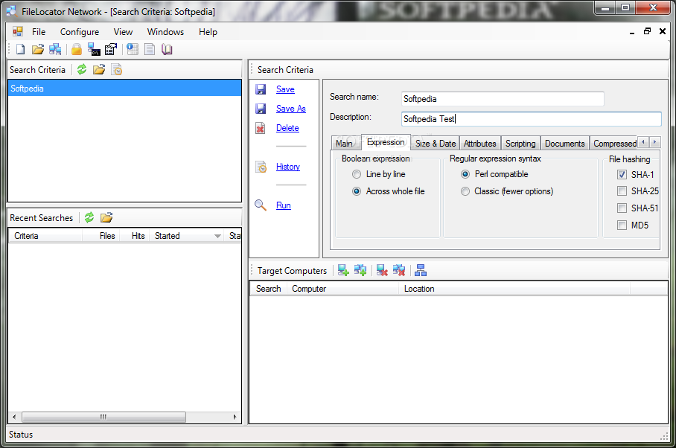676x448 pixels.
Task: Click the magnifier icon beside Run
Action: pos(261,205)
